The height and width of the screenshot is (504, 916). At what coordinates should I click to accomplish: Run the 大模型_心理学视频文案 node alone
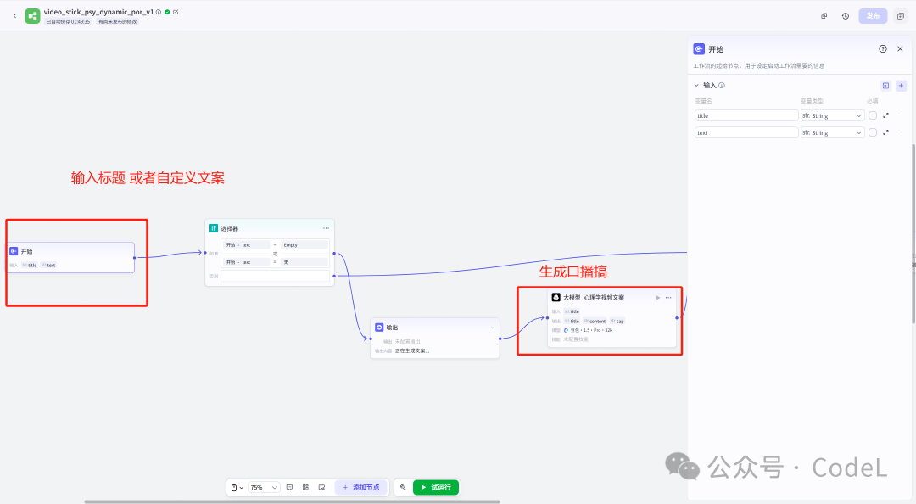pyautogui.click(x=658, y=298)
